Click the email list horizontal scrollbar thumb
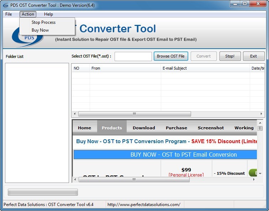The image size is (269, 211). [134, 114]
